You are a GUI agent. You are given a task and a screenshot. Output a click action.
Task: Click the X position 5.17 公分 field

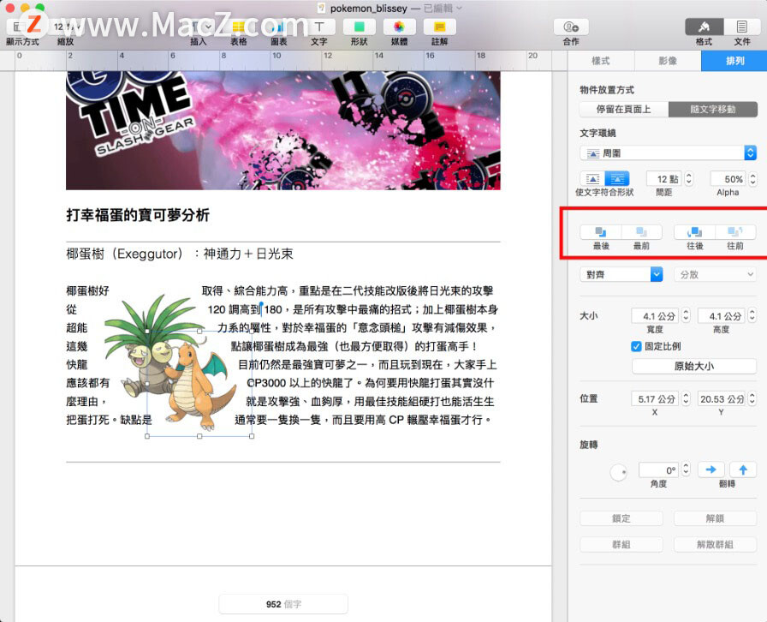click(655, 398)
